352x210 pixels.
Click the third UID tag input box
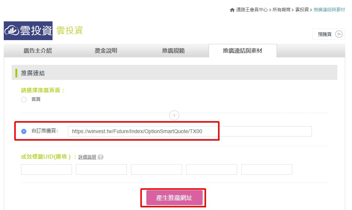[x=156, y=169]
